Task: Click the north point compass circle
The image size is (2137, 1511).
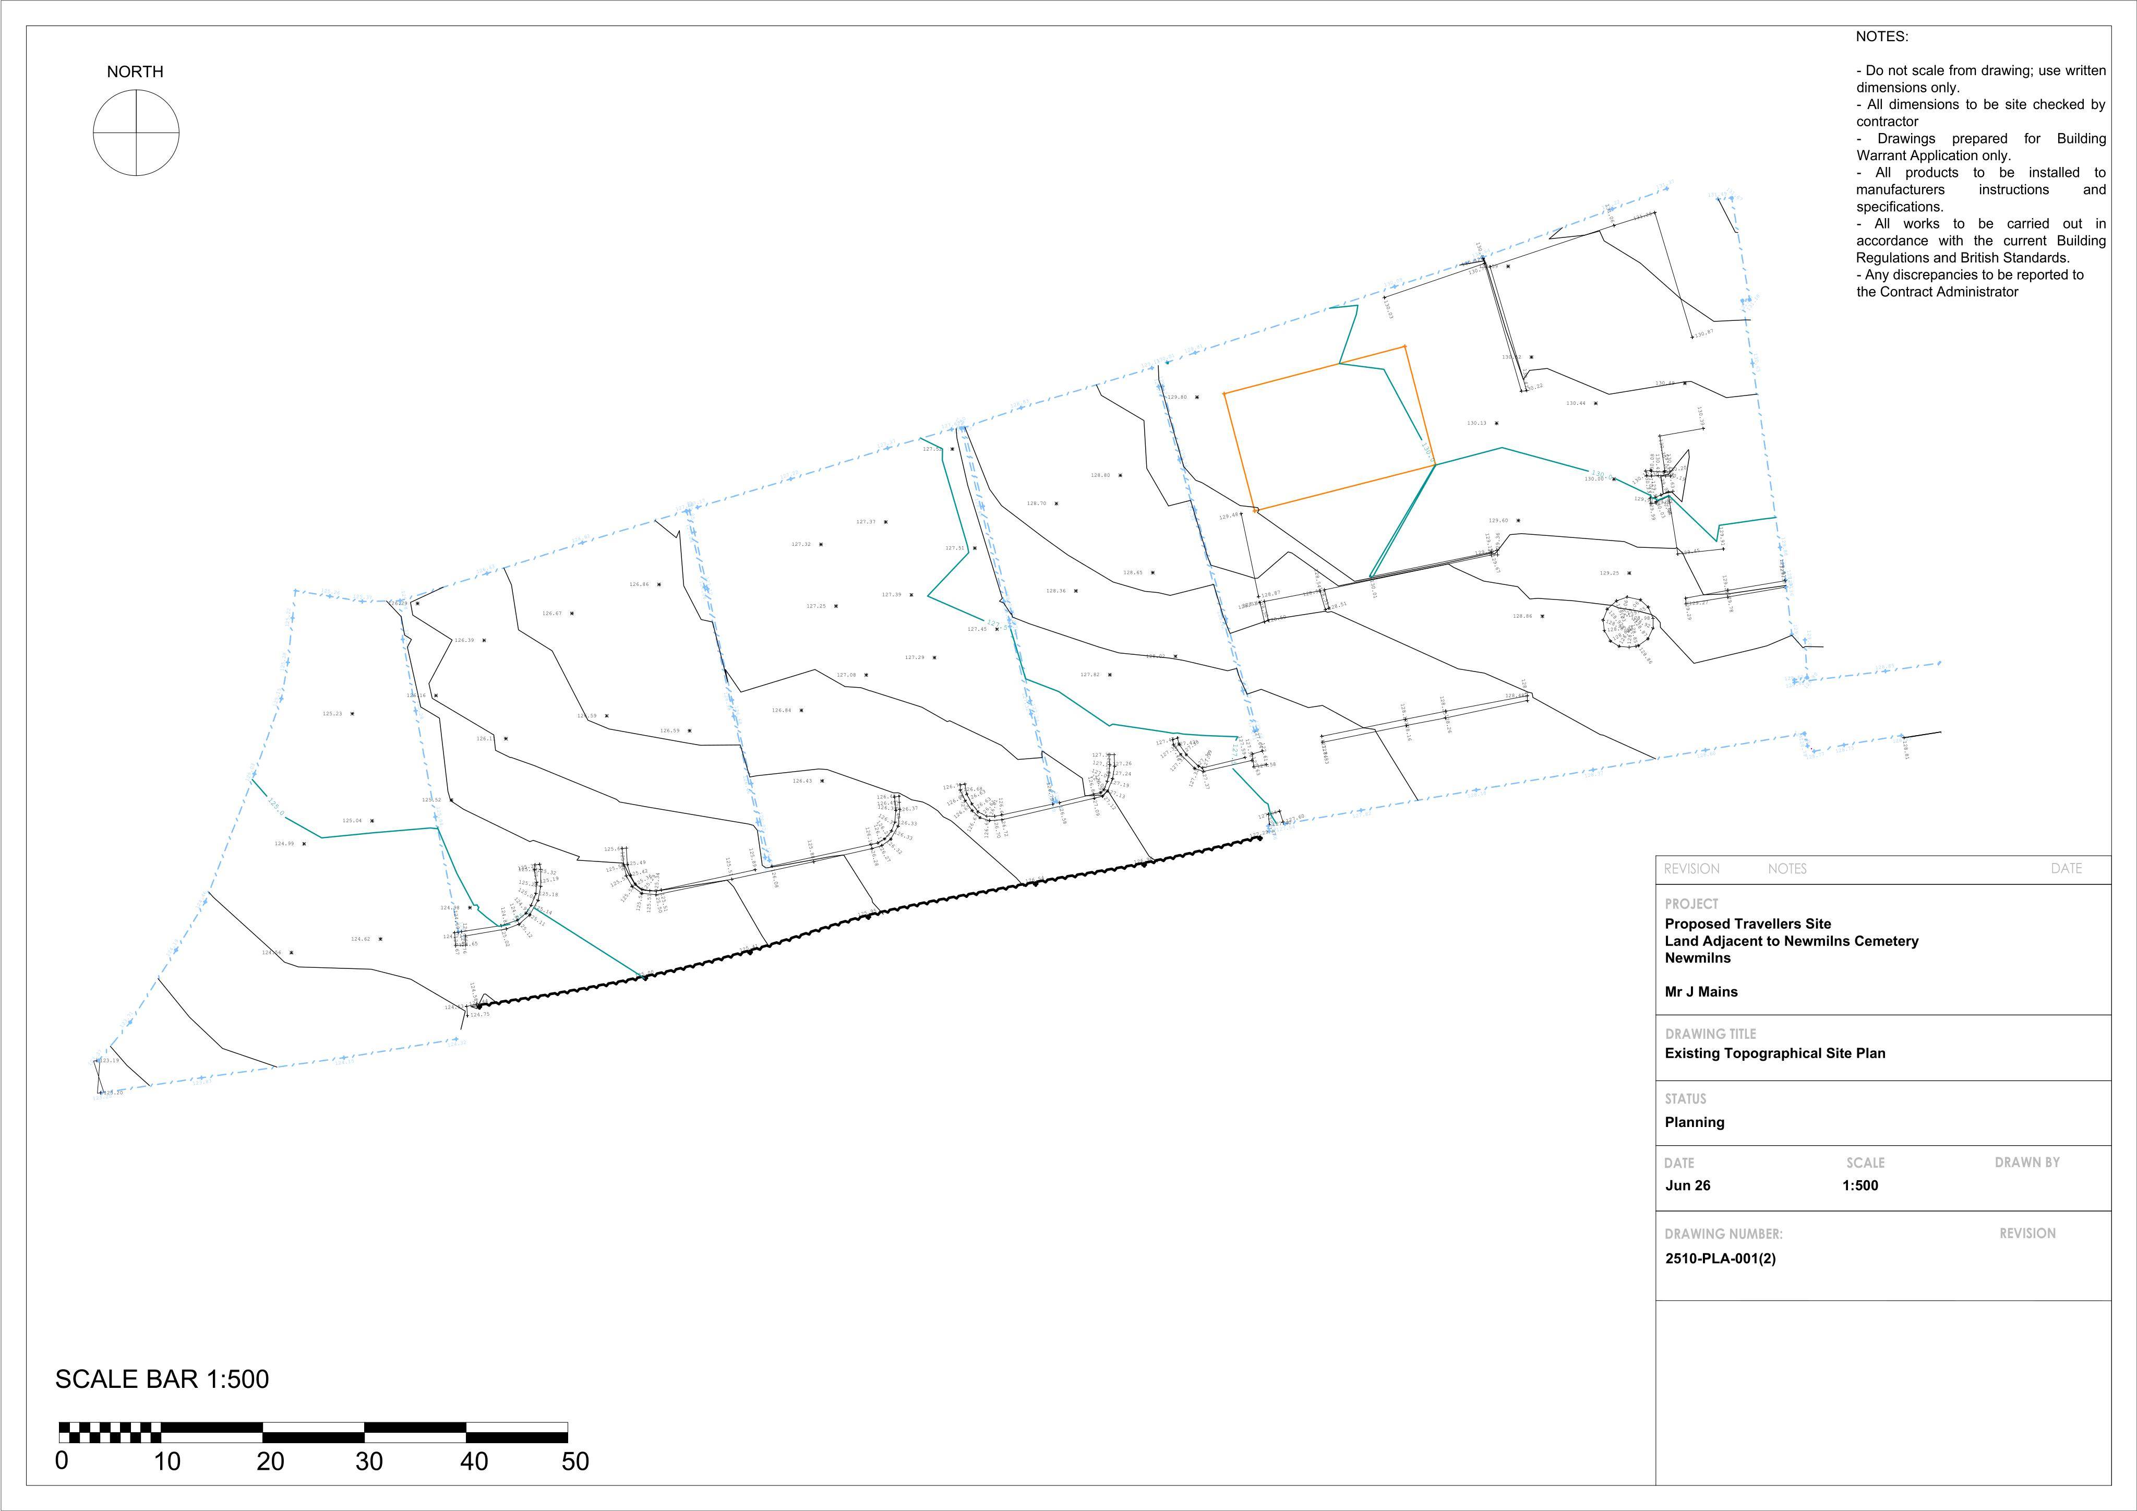Action: tap(136, 133)
